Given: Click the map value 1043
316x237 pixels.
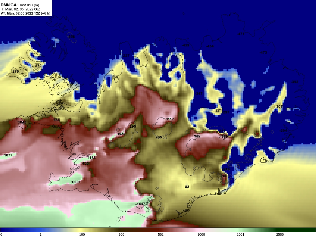Looking at the screenshot, I should [x=22, y=122].
